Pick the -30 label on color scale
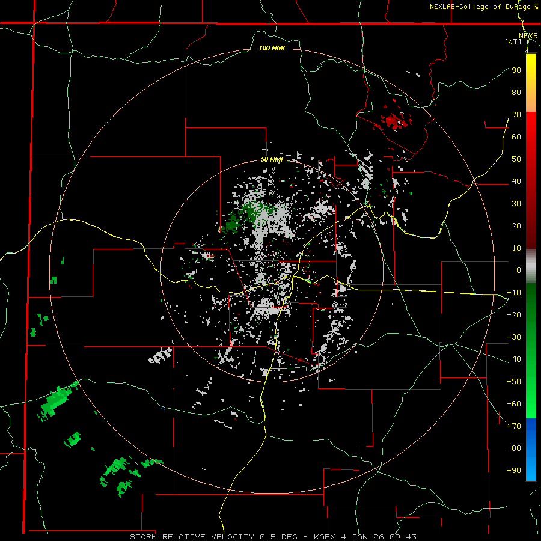The image size is (541, 541). 514,337
